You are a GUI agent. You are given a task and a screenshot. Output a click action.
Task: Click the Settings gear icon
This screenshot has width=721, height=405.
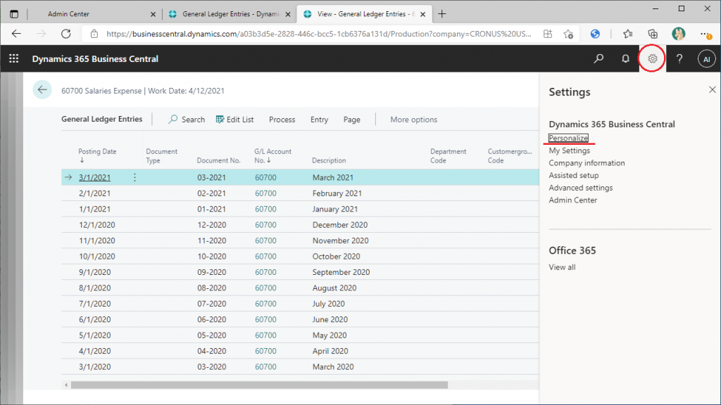(x=652, y=59)
